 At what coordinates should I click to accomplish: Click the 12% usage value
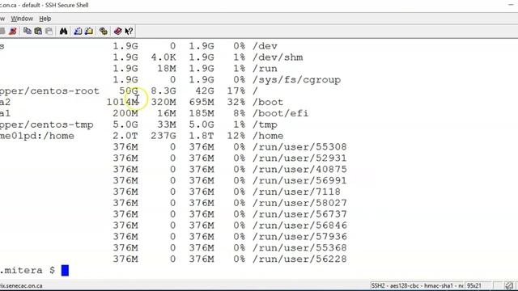(x=236, y=136)
